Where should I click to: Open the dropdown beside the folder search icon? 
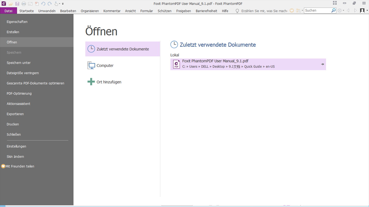pyautogui.click(x=302, y=11)
